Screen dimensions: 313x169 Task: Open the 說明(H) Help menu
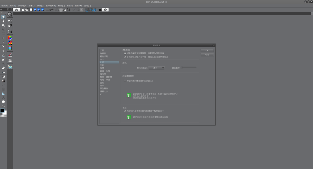click(87, 6)
